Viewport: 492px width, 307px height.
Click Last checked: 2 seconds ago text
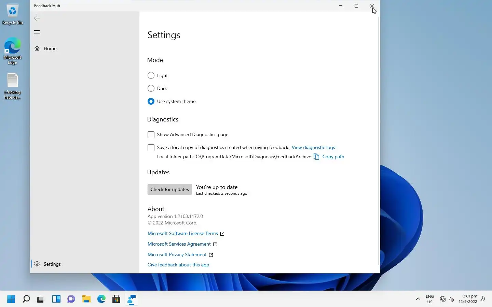221,193
